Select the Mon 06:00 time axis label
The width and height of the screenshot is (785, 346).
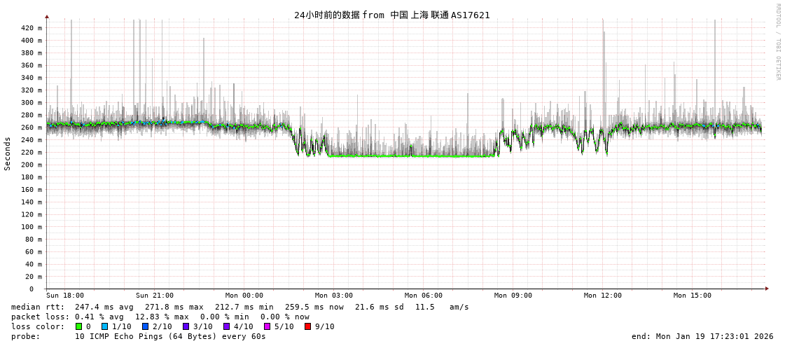point(424,296)
